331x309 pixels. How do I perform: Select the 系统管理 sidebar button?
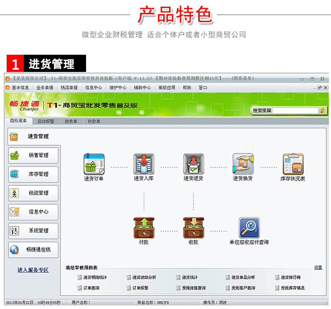[x=33, y=230]
